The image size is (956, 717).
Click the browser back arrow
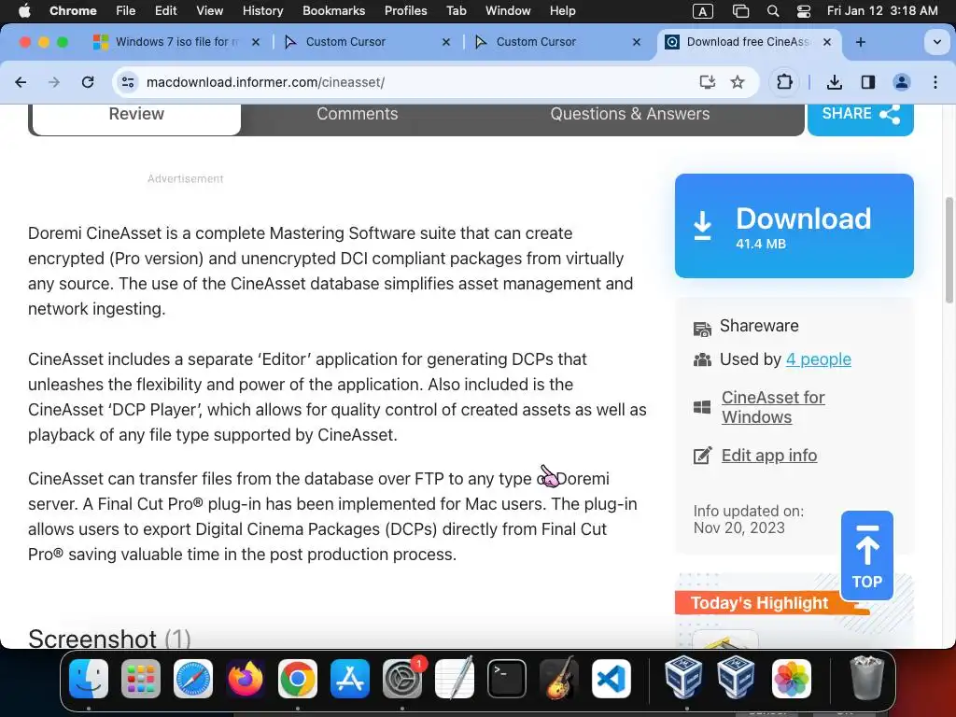(x=21, y=82)
